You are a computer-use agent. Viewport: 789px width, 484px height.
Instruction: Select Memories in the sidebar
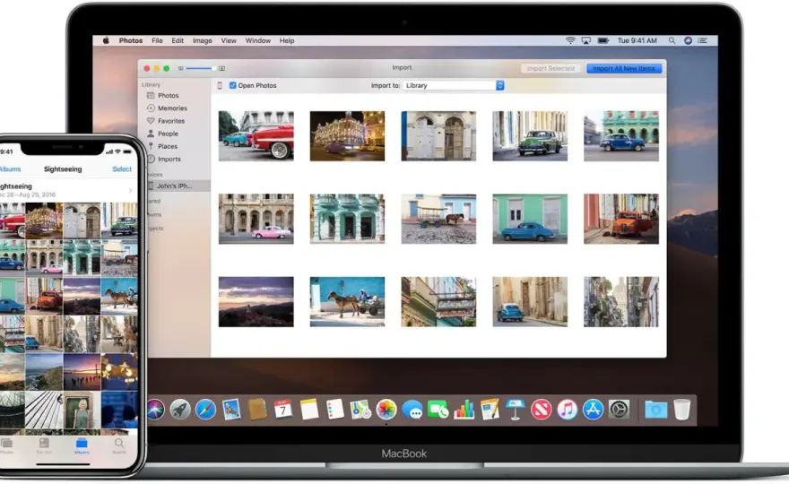tap(172, 108)
